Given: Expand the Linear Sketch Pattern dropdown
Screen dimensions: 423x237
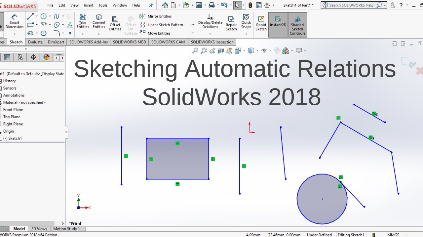Looking at the screenshot, I should (x=193, y=25).
